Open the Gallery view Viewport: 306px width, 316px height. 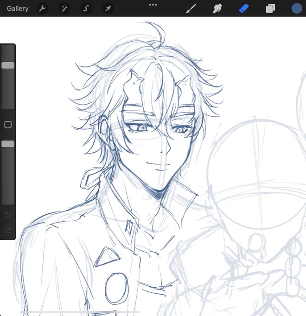[x=18, y=8]
